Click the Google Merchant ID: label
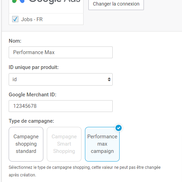The image size is (182, 182). coord(33,95)
